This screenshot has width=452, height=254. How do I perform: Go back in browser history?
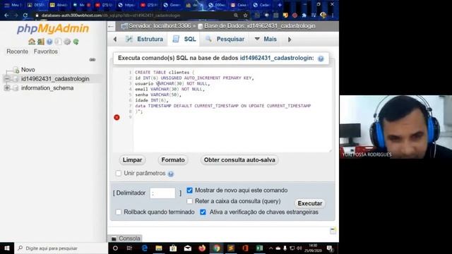6,16
